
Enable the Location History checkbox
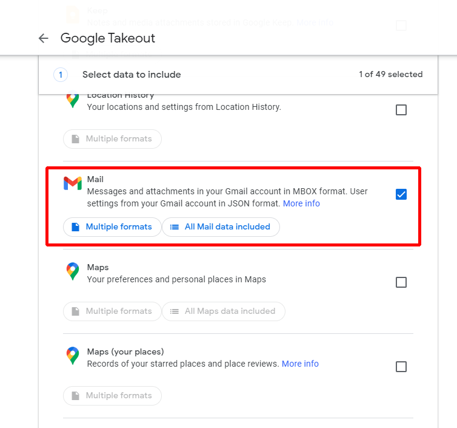[401, 110]
